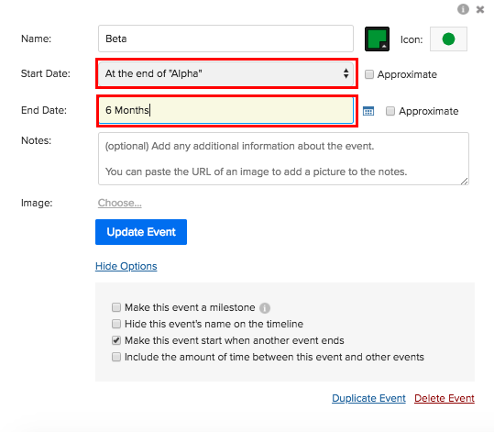Click the Delete Event link
Image resolution: width=494 pixels, height=432 pixels.
[445, 398]
